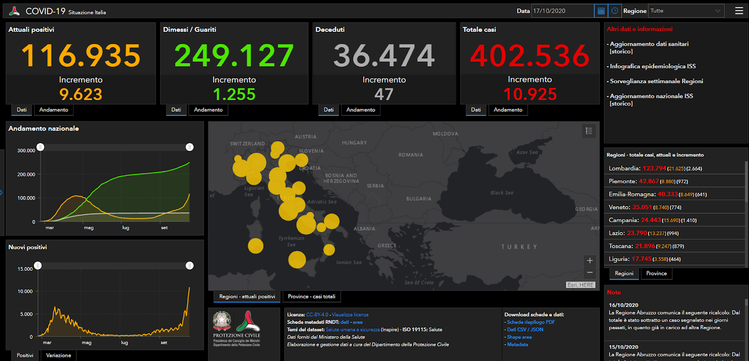The width and height of the screenshot is (749, 361).
Task: Click the COVID-19 dashboard logo icon
Action: pyautogui.click(x=15, y=11)
